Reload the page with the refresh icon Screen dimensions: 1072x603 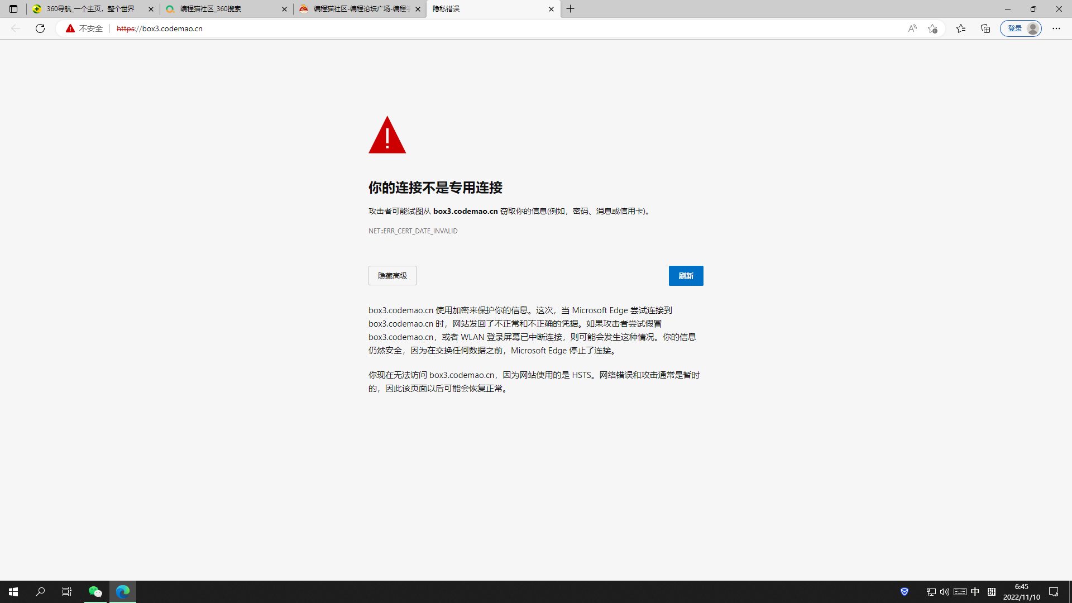tap(40, 28)
